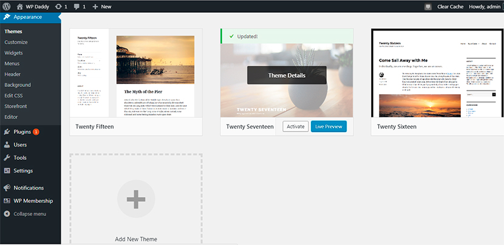Click the Users person icon
The image size is (504, 245).
(x=7, y=145)
